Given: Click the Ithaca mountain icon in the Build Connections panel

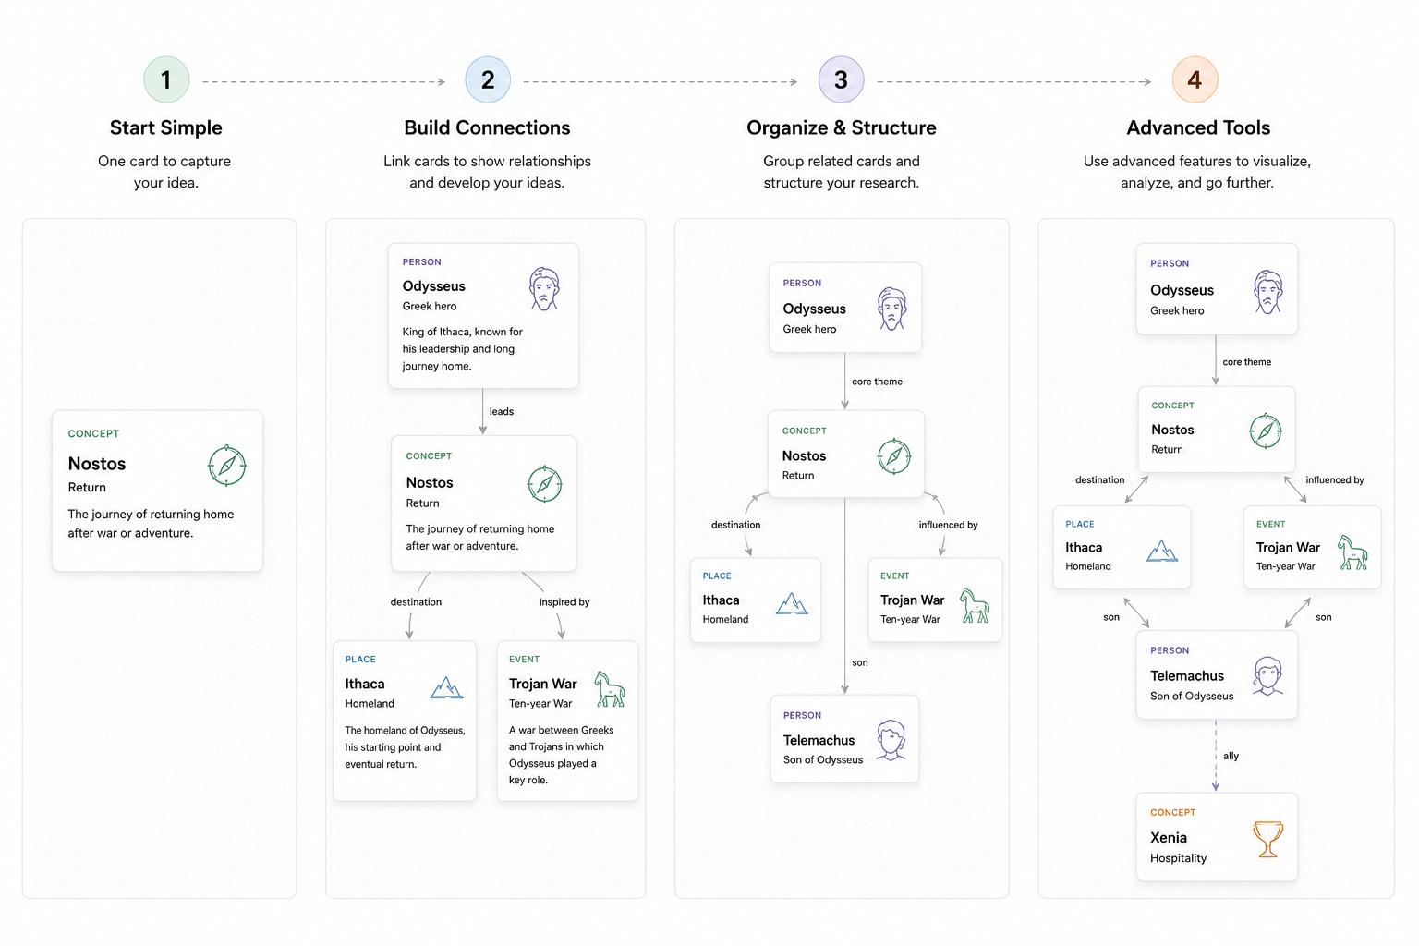Looking at the screenshot, I should point(447,688).
